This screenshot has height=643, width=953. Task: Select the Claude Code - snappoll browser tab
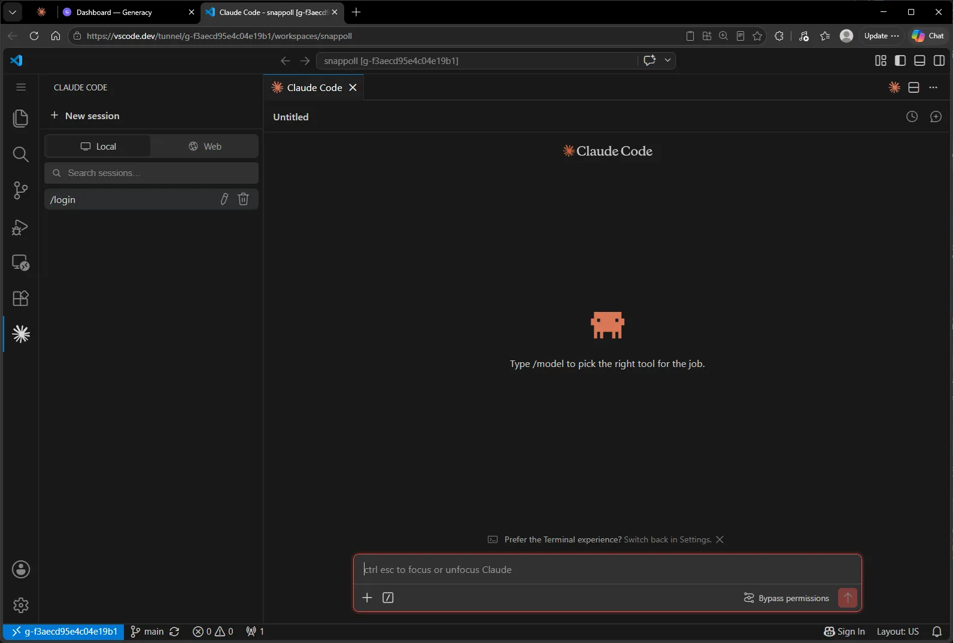[x=273, y=12]
